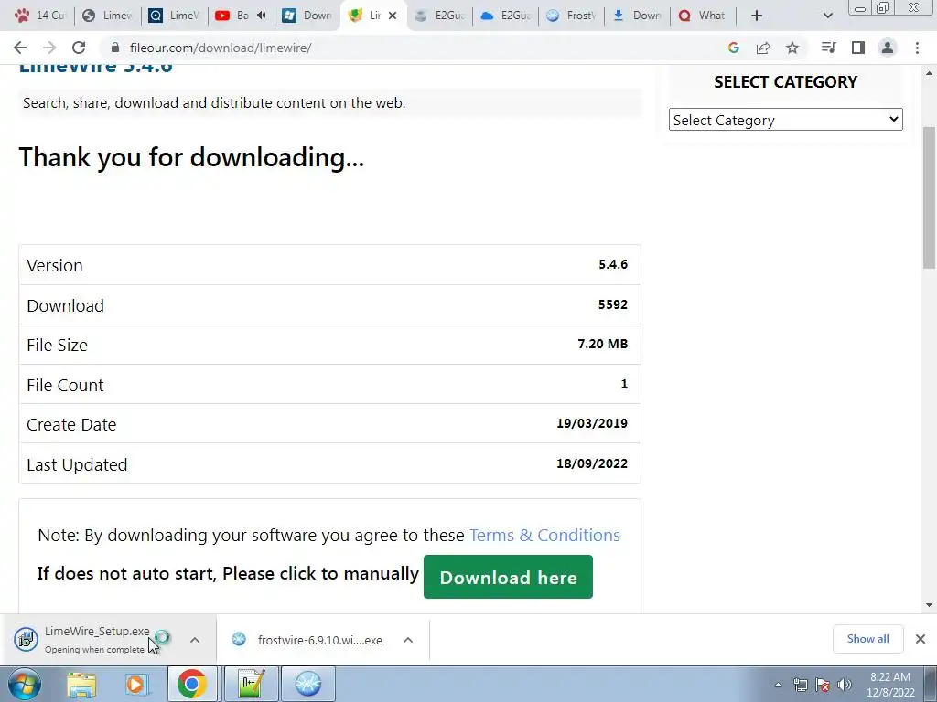The height and width of the screenshot is (702, 937).
Task: Click the scrollbar down arrow
Action: tap(930, 605)
